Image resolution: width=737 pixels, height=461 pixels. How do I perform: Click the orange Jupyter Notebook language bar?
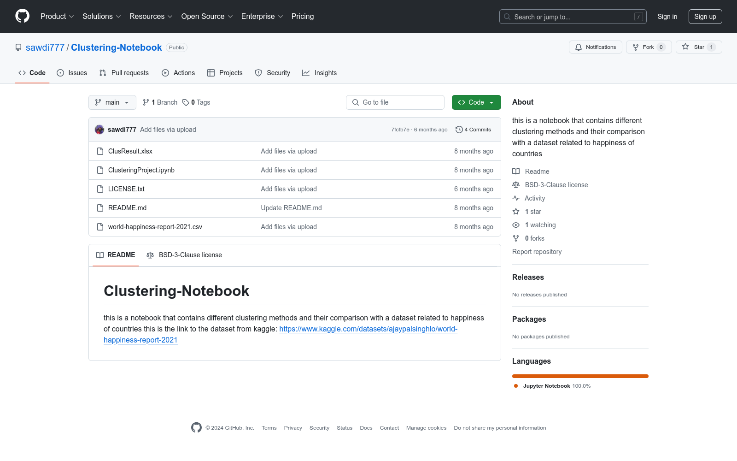click(x=580, y=376)
